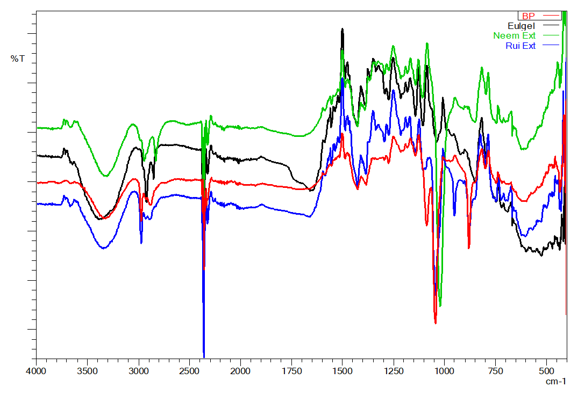This screenshot has height=394, width=578.
Task: Click the 2500 x-axis tick label
Action: [x=190, y=371]
